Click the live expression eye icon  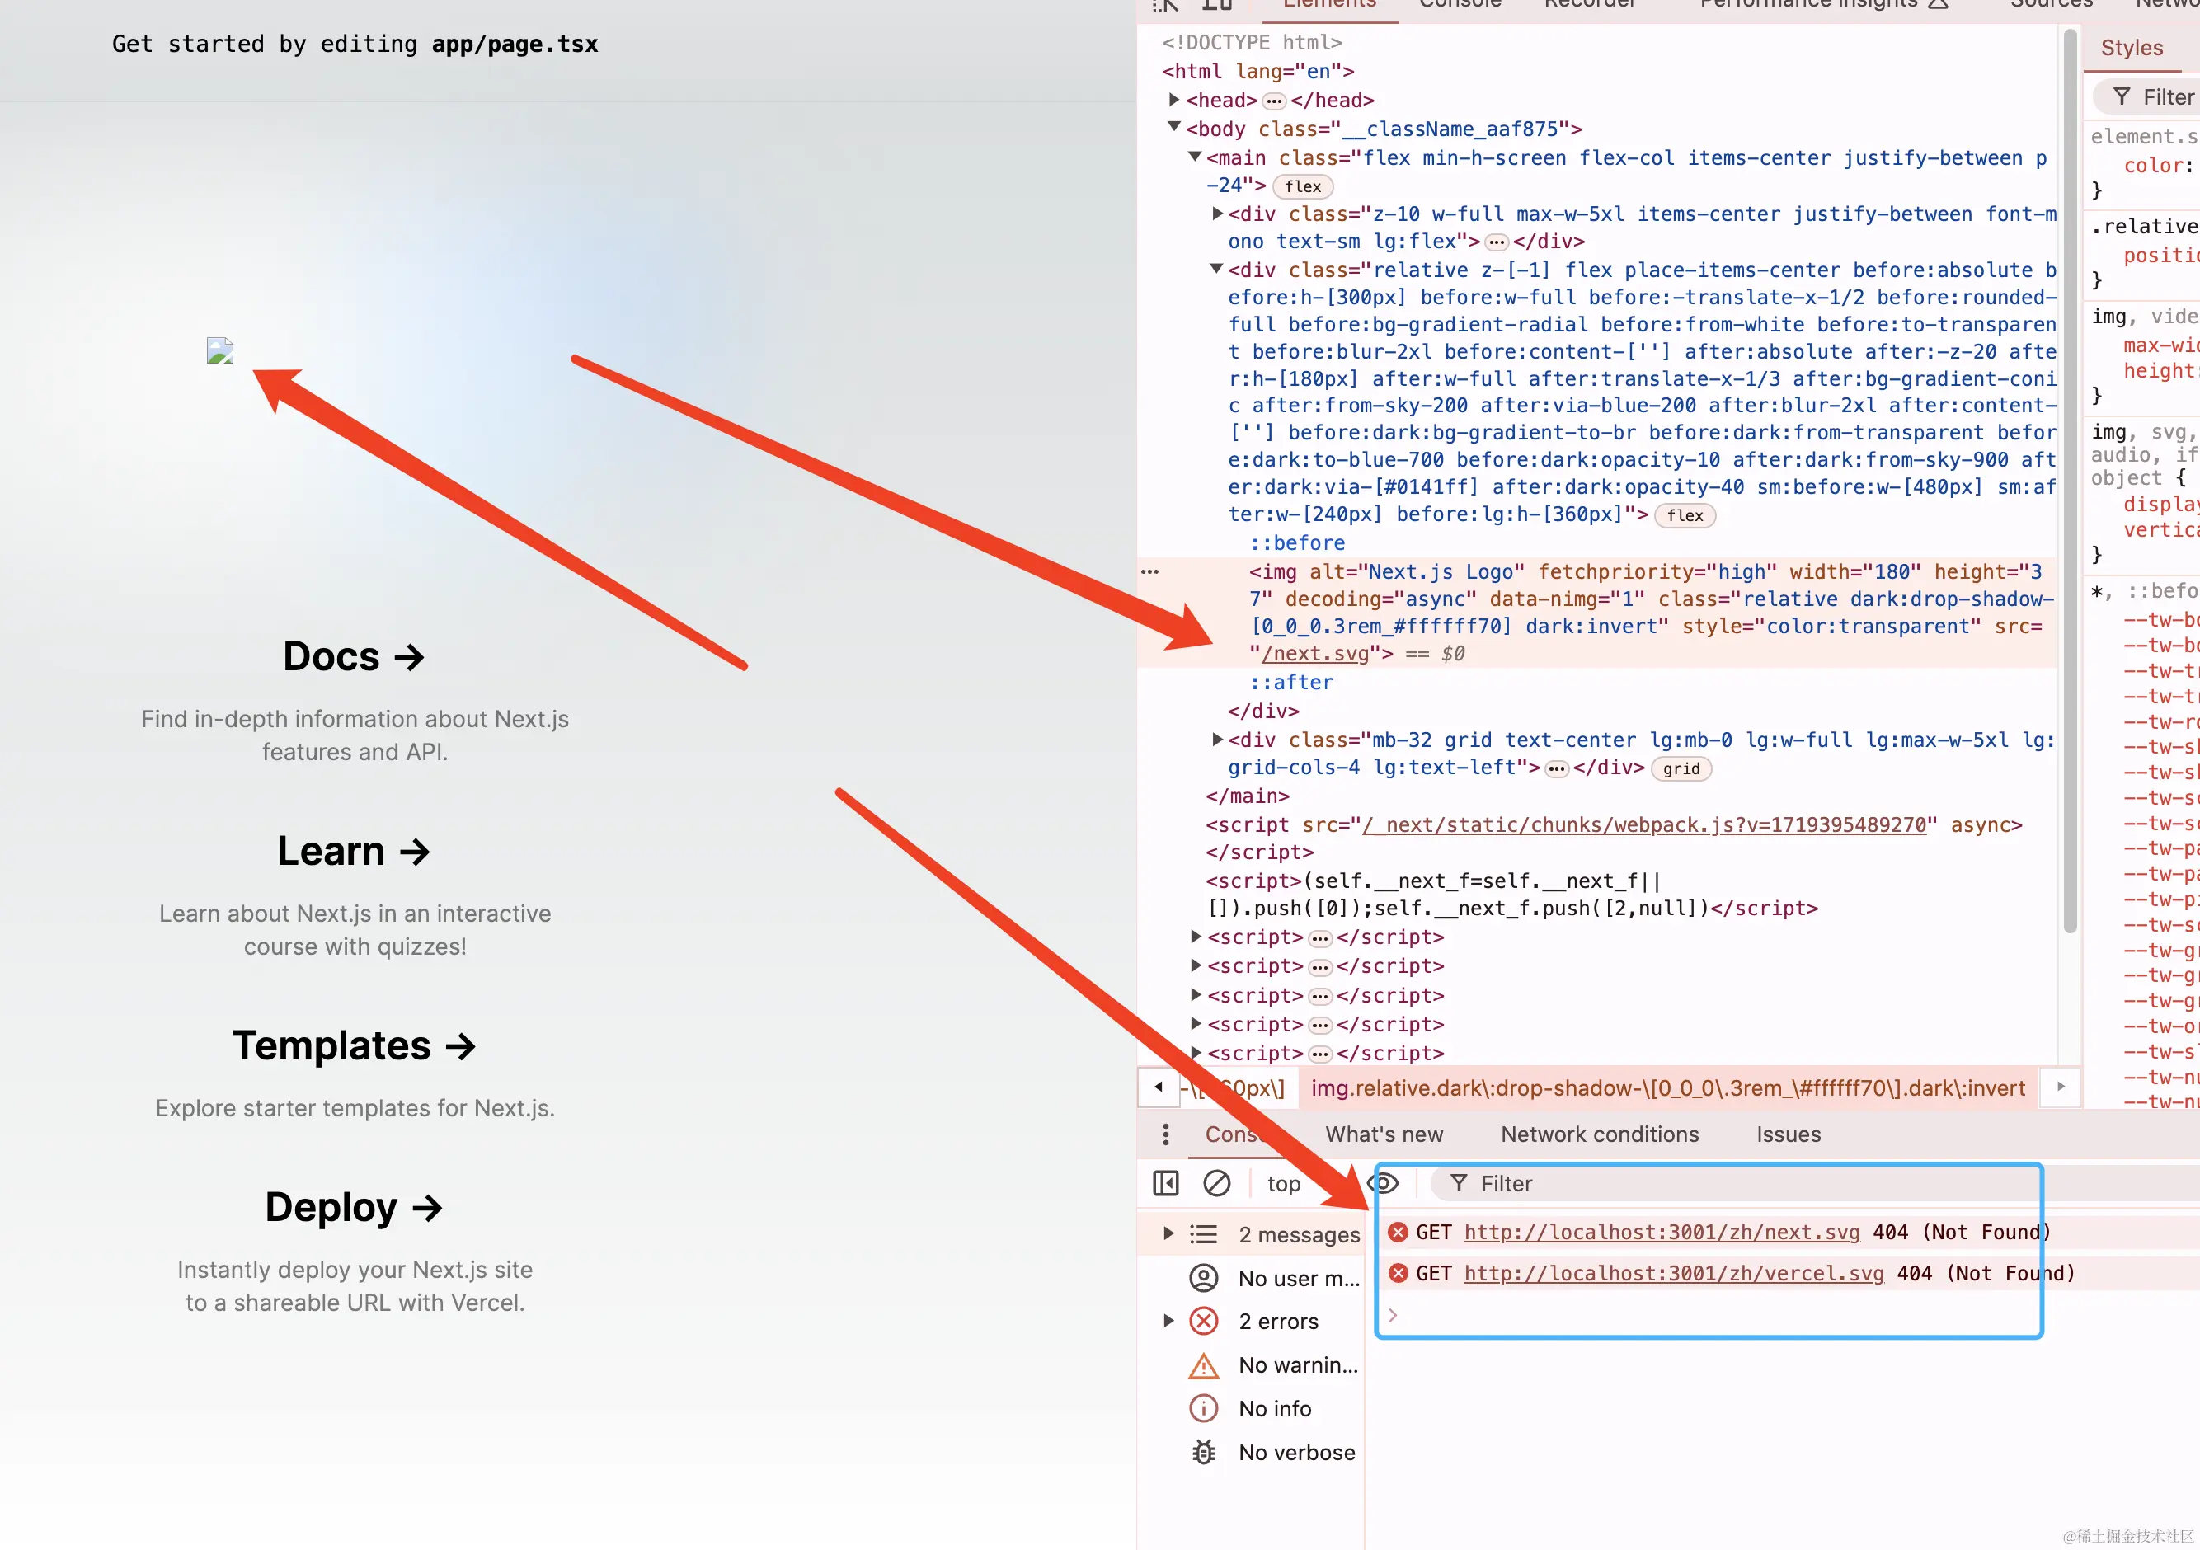pyautogui.click(x=1384, y=1183)
